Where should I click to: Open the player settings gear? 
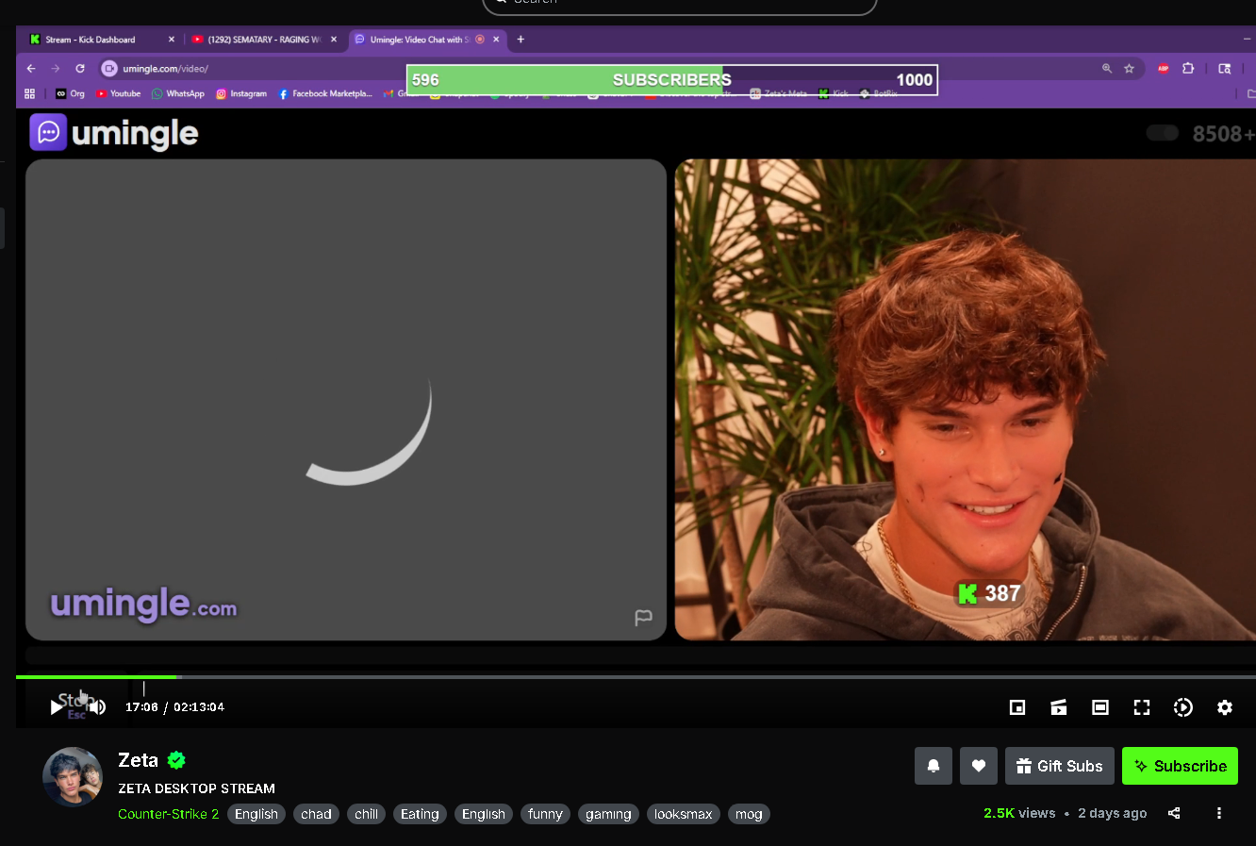tap(1224, 707)
